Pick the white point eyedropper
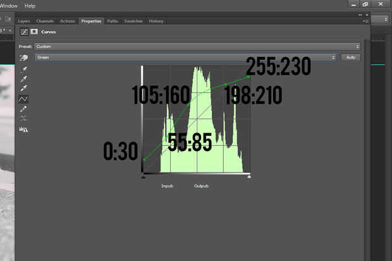The height and width of the screenshot is (261, 392). [x=24, y=88]
